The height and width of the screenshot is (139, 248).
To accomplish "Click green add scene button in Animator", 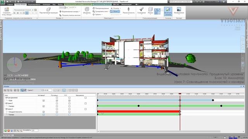I will pos(5,131).
